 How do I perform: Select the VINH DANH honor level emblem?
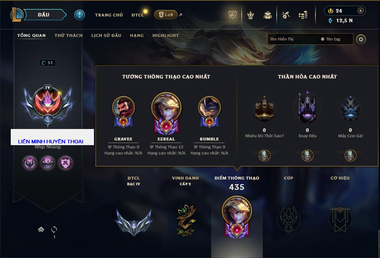[x=186, y=220]
